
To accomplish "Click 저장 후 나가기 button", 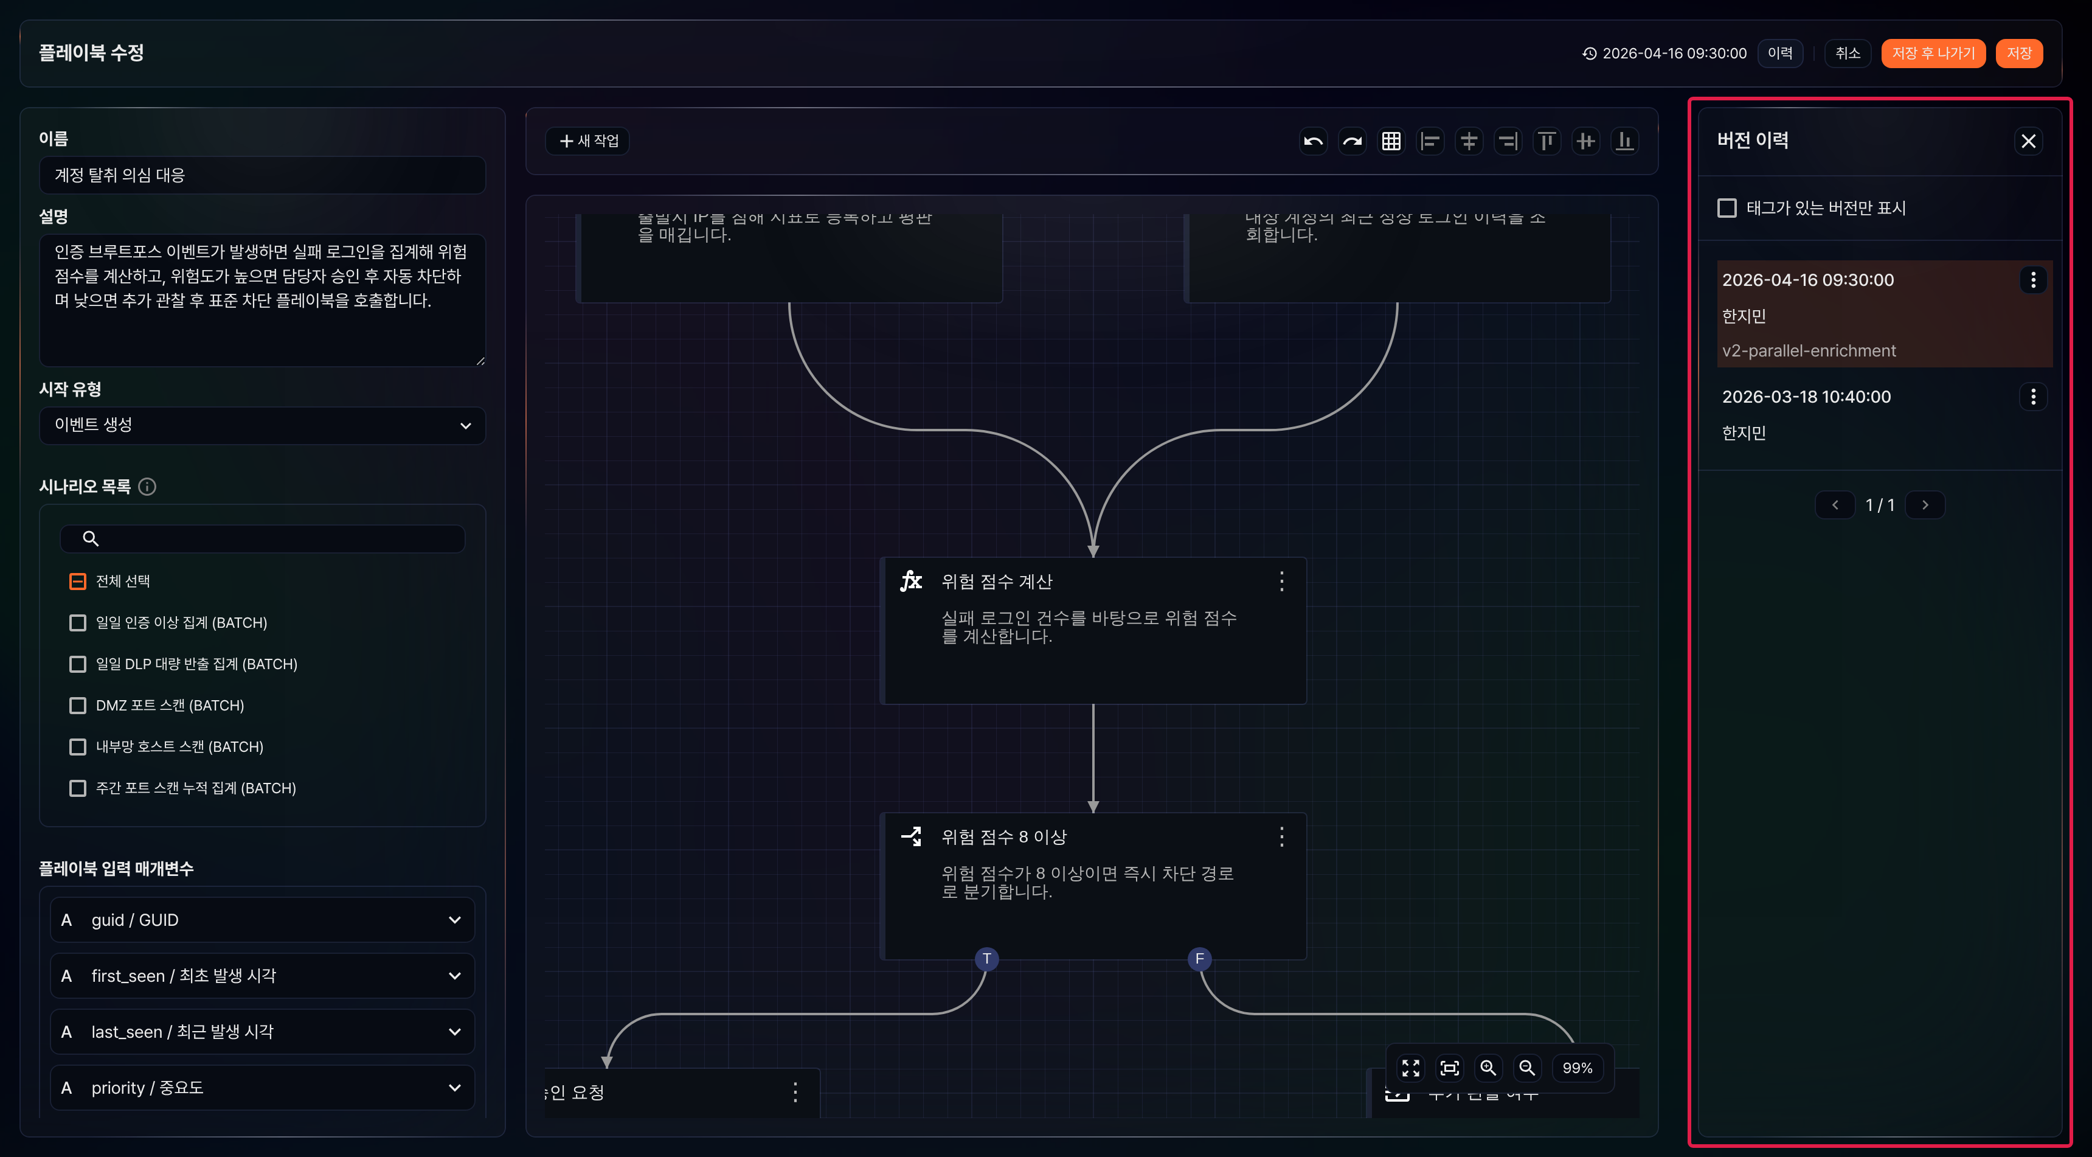I will (1933, 54).
